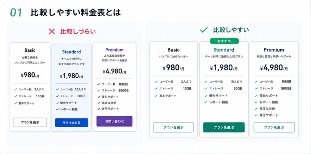Click the blue 今すぐ始める button
Image resolution: width=311 pixels, height=154 pixels.
coord(71,123)
